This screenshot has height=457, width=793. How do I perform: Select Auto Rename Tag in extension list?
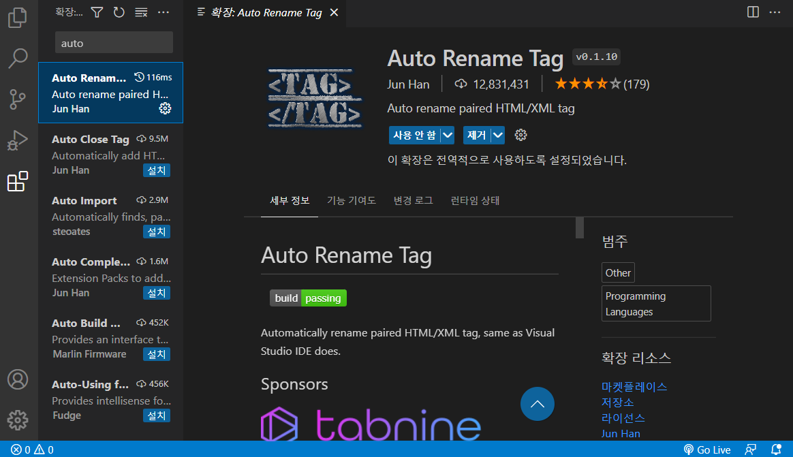coord(111,93)
